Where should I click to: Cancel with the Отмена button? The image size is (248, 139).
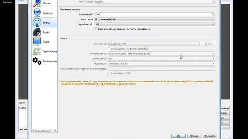point(194,136)
